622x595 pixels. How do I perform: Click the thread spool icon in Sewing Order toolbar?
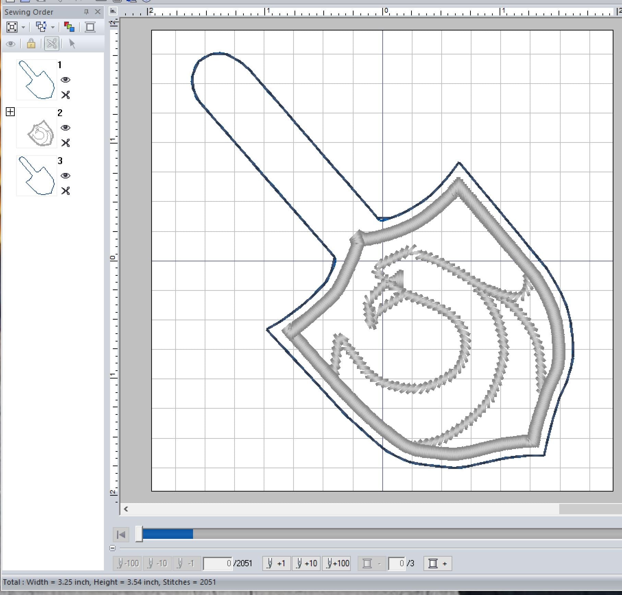click(x=90, y=27)
